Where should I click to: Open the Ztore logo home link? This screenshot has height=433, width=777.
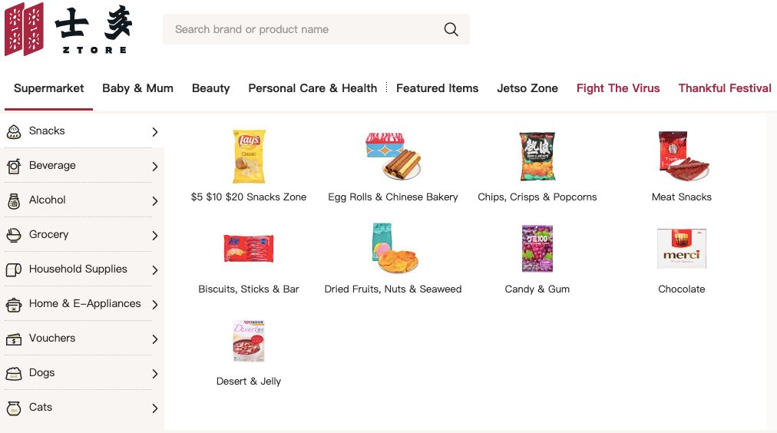pyautogui.click(x=68, y=28)
